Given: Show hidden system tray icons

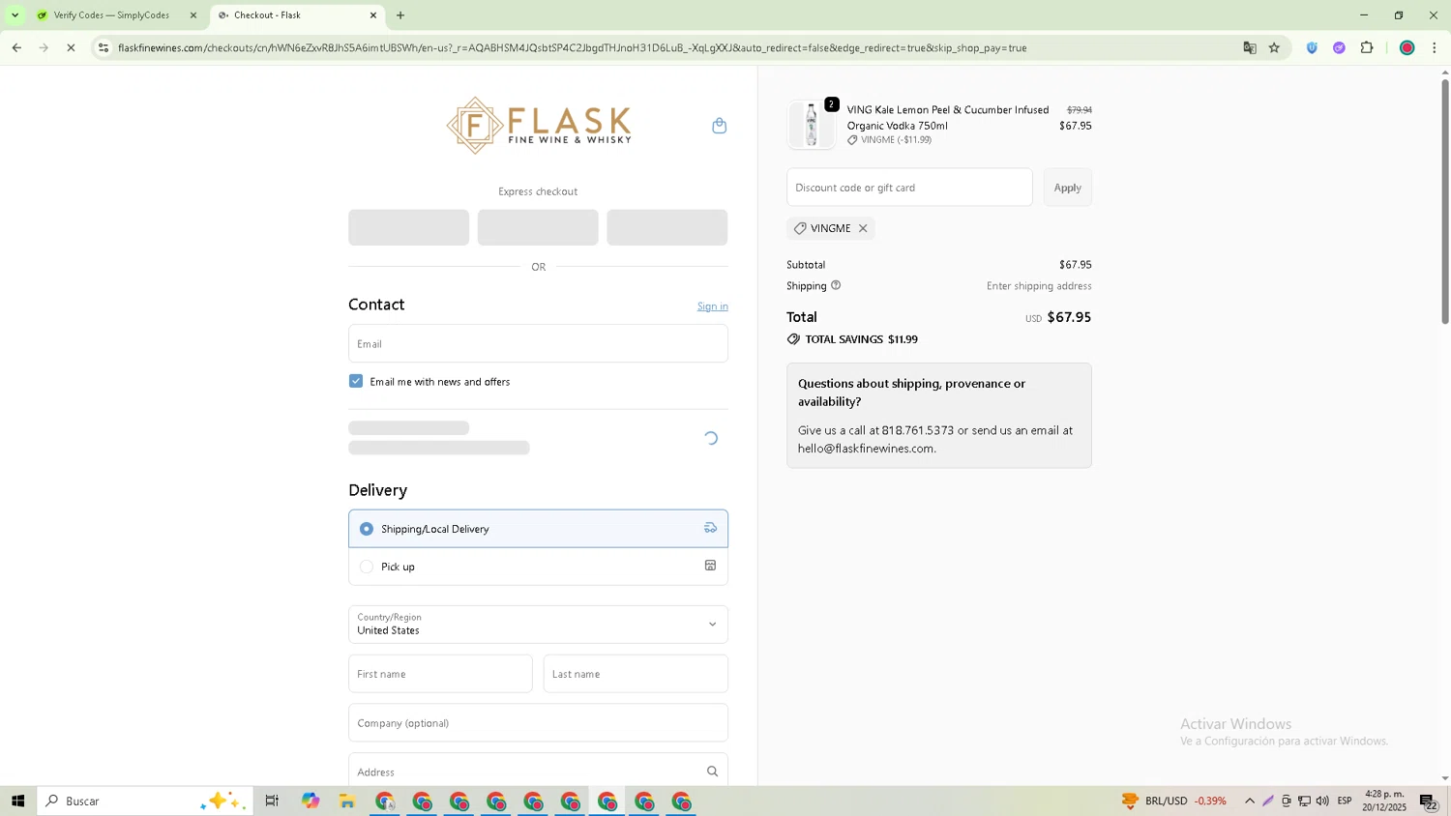Looking at the screenshot, I should (1250, 801).
